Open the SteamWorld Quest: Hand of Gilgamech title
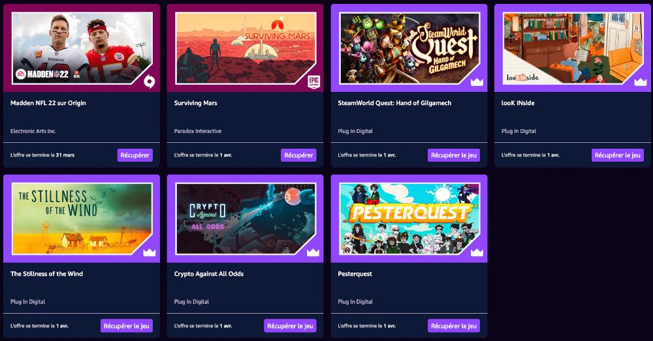The image size is (653, 341). click(394, 103)
